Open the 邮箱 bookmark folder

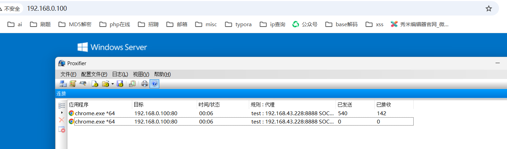point(177,24)
